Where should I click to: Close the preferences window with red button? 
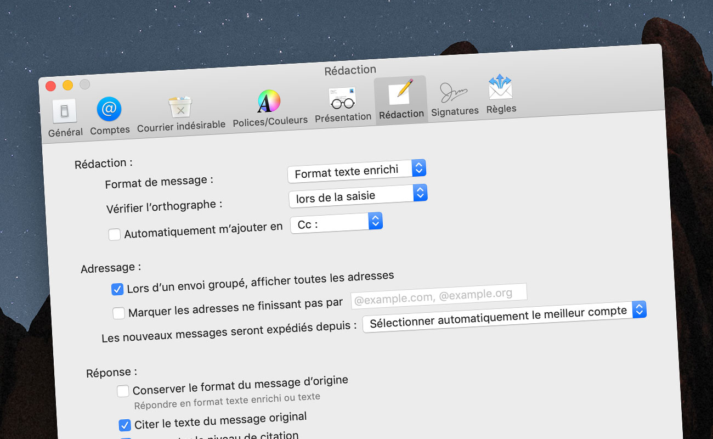51,86
